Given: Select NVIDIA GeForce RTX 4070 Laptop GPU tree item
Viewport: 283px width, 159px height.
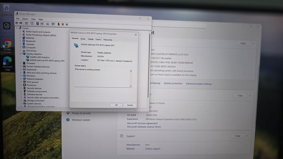Looking at the screenshot, I should tap(47, 60).
